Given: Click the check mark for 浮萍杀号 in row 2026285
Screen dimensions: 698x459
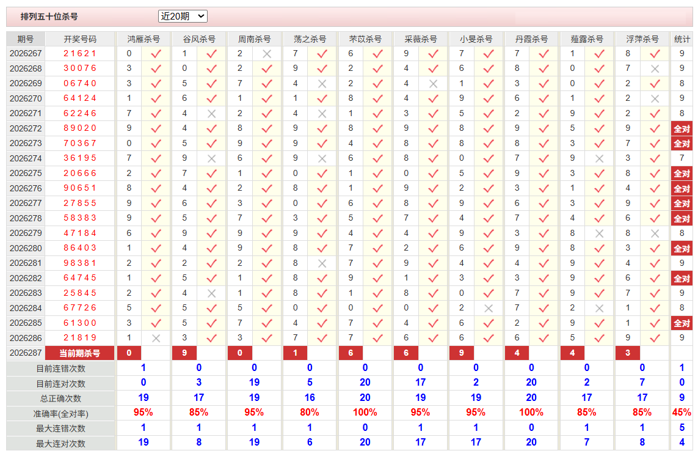Looking at the screenshot, I should click(655, 323).
